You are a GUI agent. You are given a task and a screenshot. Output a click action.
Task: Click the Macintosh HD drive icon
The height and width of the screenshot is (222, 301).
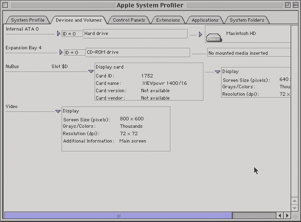click(x=214, y=37)
